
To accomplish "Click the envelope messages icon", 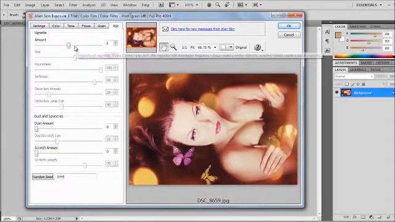I will coord(165,29).
